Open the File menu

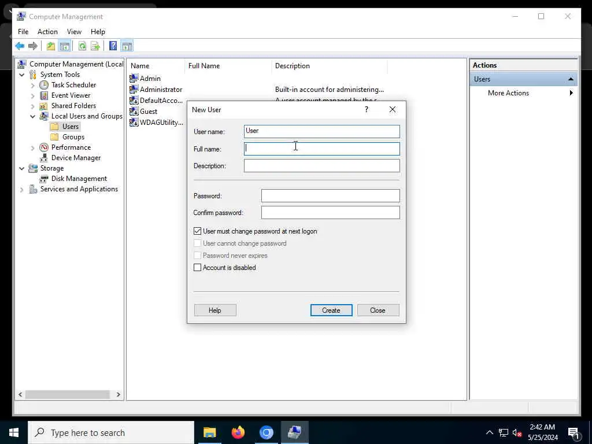pyautogui.click(x=23, y=32)
